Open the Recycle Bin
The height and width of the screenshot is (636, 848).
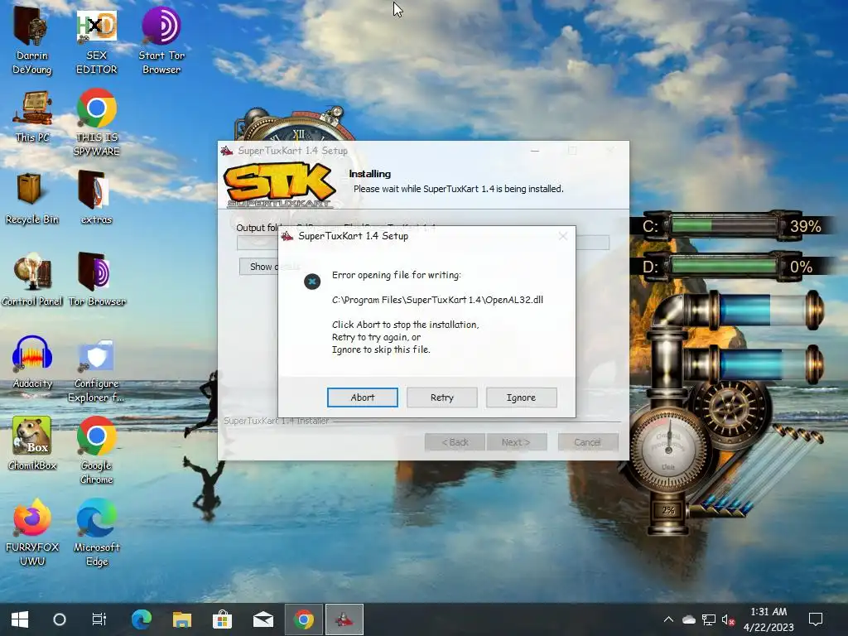click(x=32, y=199)
